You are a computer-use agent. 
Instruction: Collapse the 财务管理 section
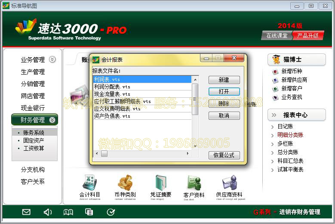52,120
